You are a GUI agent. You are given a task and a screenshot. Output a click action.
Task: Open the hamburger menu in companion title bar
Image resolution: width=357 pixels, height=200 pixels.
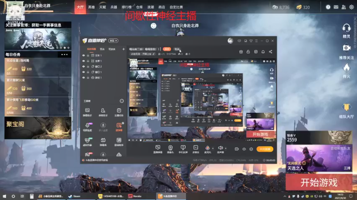point(256,41)
